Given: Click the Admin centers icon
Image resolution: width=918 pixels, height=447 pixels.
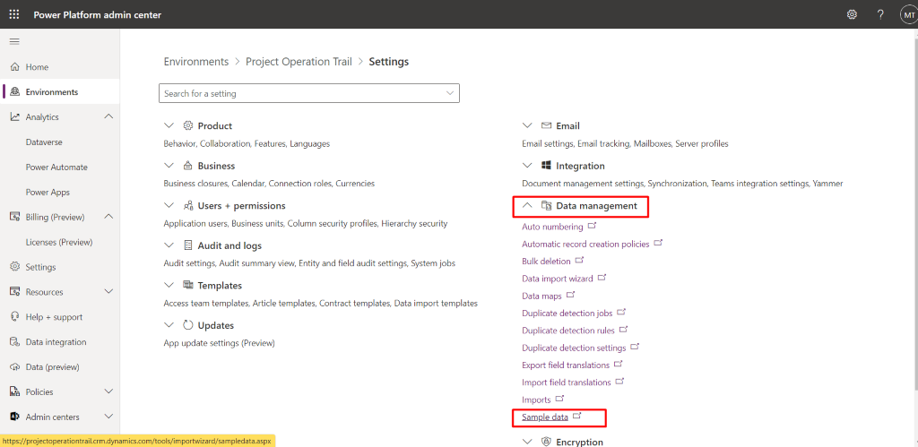Looking at the screenshot, I should (15, 417).
